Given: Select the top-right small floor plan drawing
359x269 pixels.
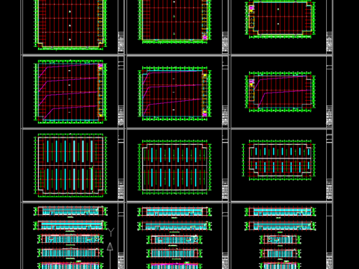Looking at the screenshot, I should (x=280, y=19).
